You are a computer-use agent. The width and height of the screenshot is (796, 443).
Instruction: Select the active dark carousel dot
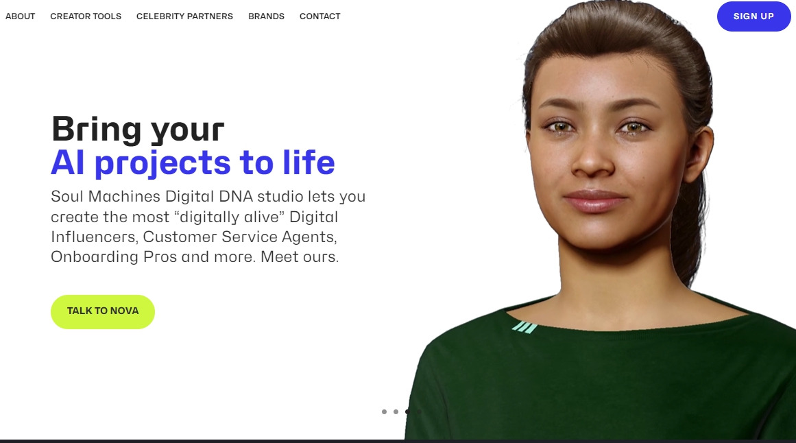(408, 411)
